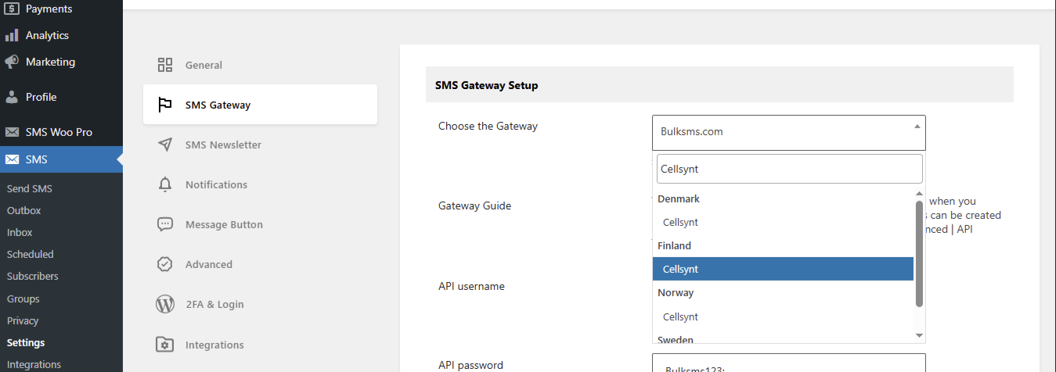Click the Advanced badge check icon
The image size is (1056, 372).
coord(165,264)
